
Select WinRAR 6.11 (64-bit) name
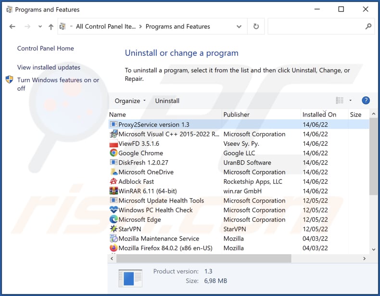(148, 191)
